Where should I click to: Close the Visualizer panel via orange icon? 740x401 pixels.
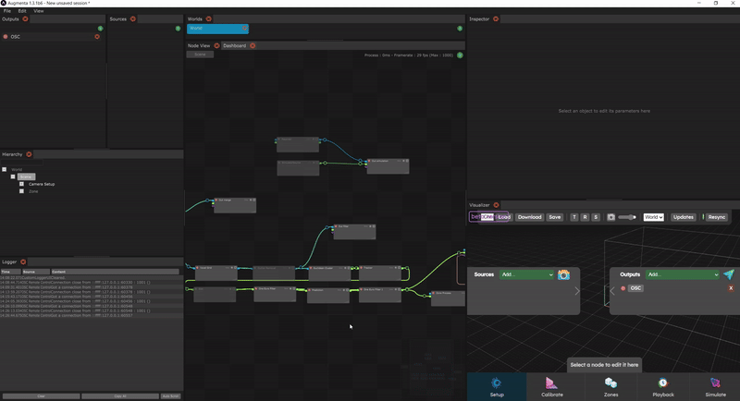(496, 205)
